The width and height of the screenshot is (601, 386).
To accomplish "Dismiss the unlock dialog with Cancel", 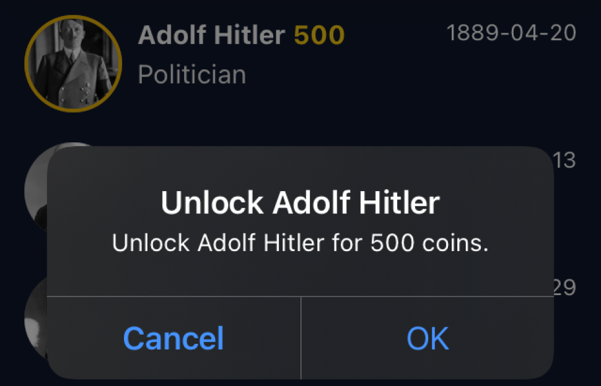I will pos(173,338).
